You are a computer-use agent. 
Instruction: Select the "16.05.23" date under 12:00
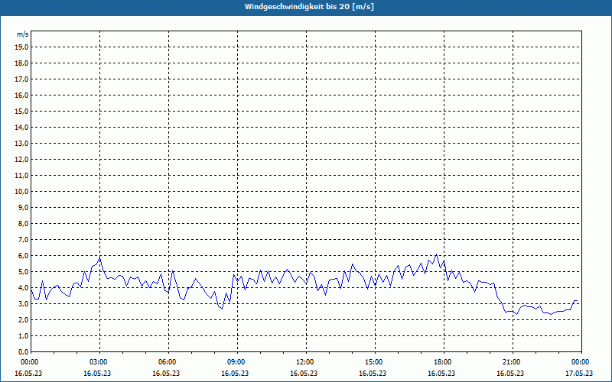304,374
